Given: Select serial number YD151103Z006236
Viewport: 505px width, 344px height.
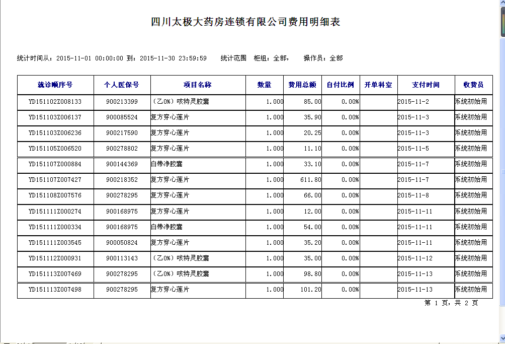Looking at the screenshot, I should [55, 133].
